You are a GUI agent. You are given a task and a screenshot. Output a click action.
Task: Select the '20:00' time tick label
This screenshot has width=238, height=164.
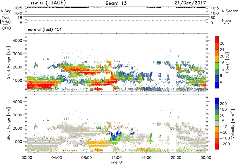point(176,158)
